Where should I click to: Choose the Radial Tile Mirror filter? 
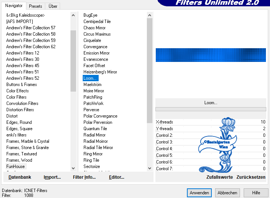98,148
